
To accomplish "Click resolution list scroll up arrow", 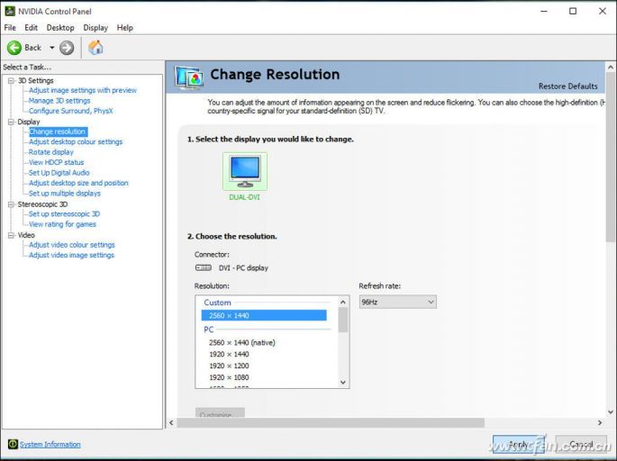I will tap(343, 303).
